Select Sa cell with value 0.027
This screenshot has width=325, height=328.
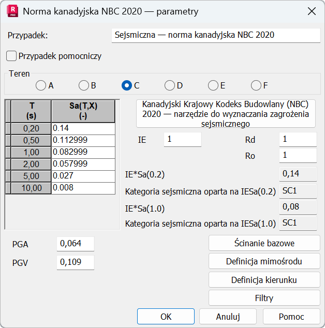(83, 176)
